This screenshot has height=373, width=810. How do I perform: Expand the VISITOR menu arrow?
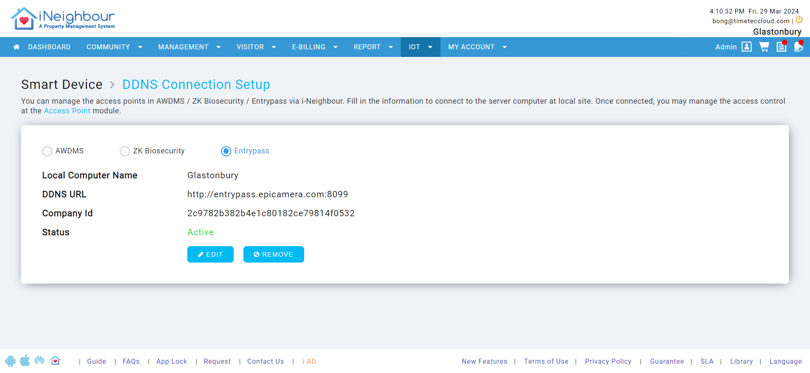point(274,47)
